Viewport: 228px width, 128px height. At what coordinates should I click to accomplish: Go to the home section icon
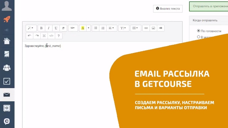(x=7, y=41)
